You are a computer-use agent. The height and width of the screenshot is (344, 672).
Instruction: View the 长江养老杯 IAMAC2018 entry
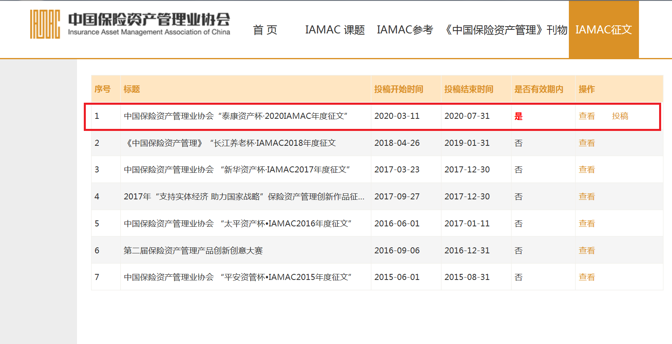[x=586, y=143]
